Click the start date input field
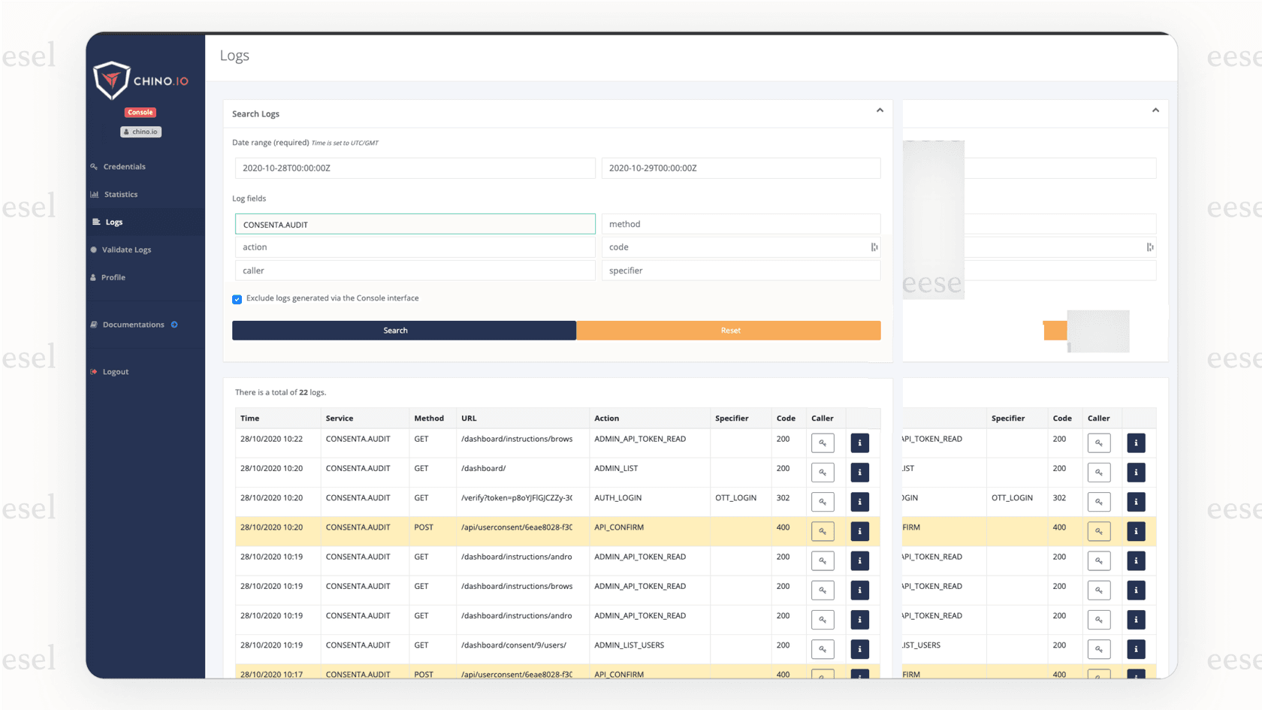Image resolution: width=1262 pixels, height=710 pixels. click(x=415, y=168)
